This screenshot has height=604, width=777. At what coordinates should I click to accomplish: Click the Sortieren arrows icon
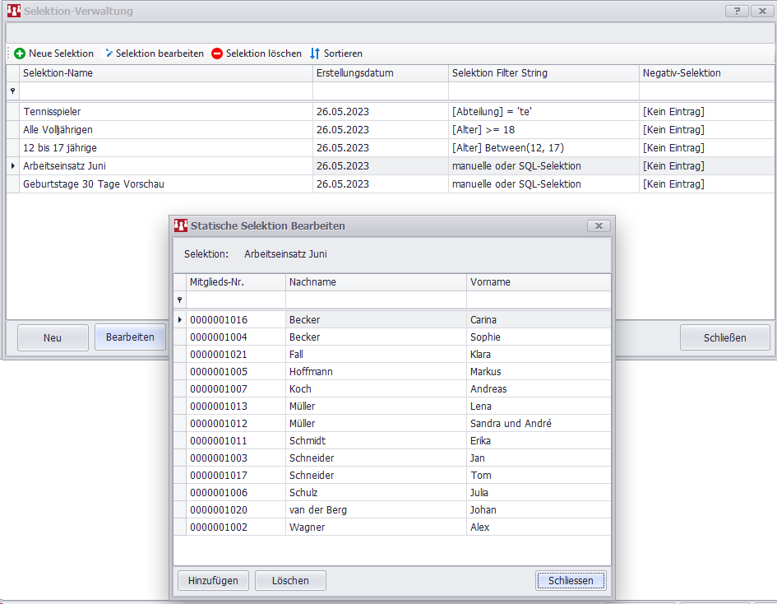[315, 53]
